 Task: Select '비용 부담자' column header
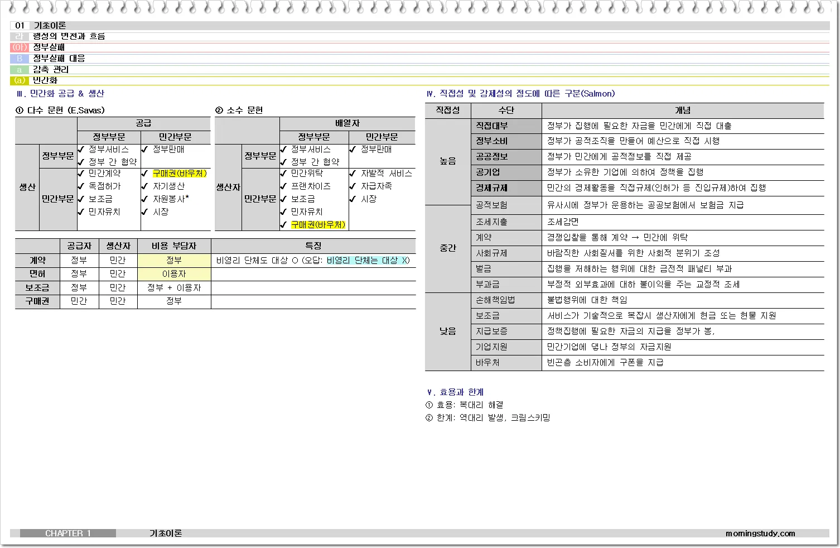[x=174, y=246]
